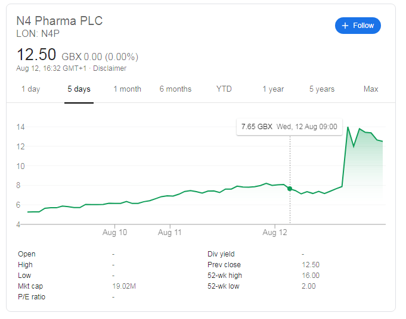The width and height of the screenshot is (406, 319).
Task: Click the green chart data point marker
Action: click(x=290, y=189)
